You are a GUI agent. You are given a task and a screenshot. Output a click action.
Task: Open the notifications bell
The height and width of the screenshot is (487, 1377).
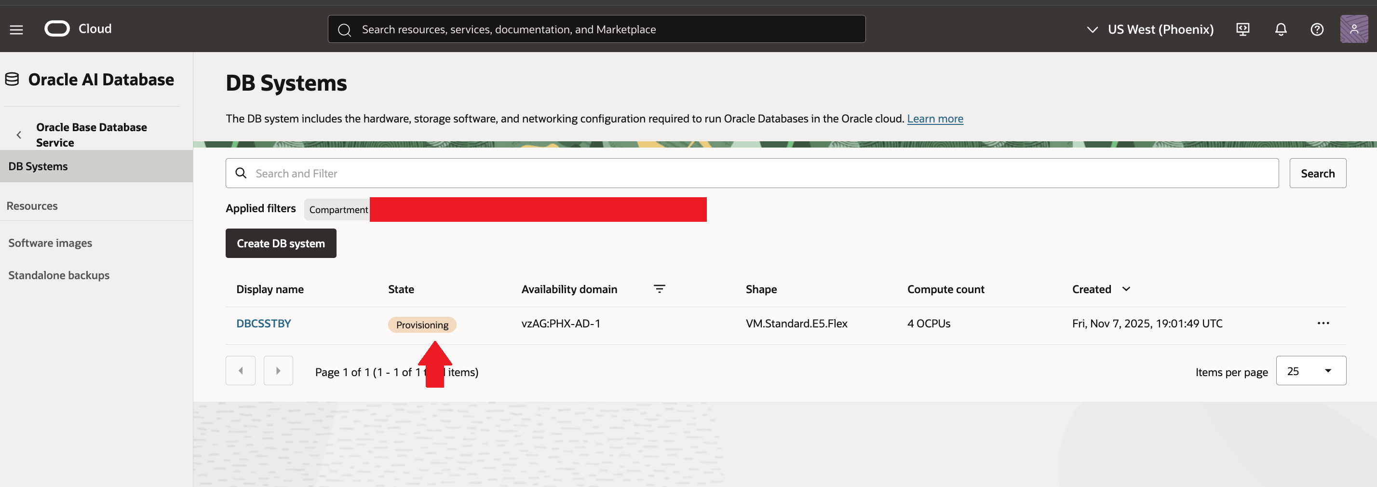tap(1280, 29)
